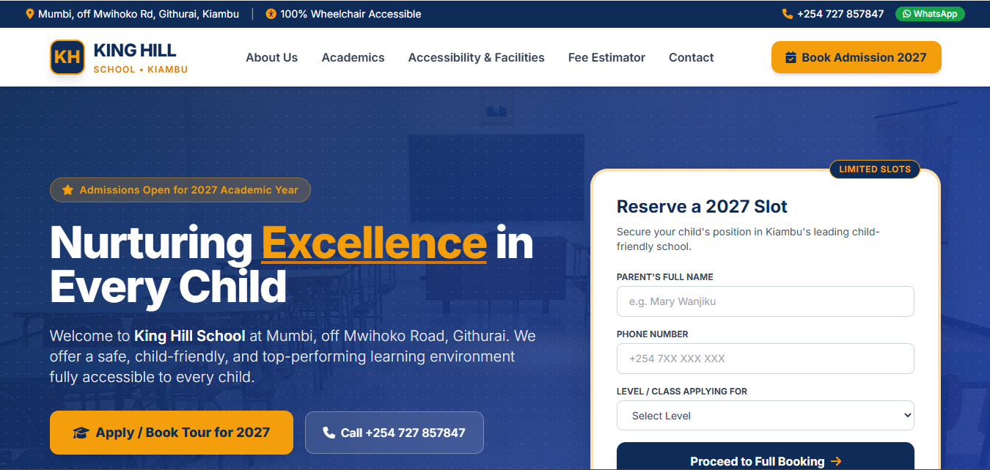Screen dimensions: 990x470
Task: Focus the Phone Number input field
Action: click(766, 359)
